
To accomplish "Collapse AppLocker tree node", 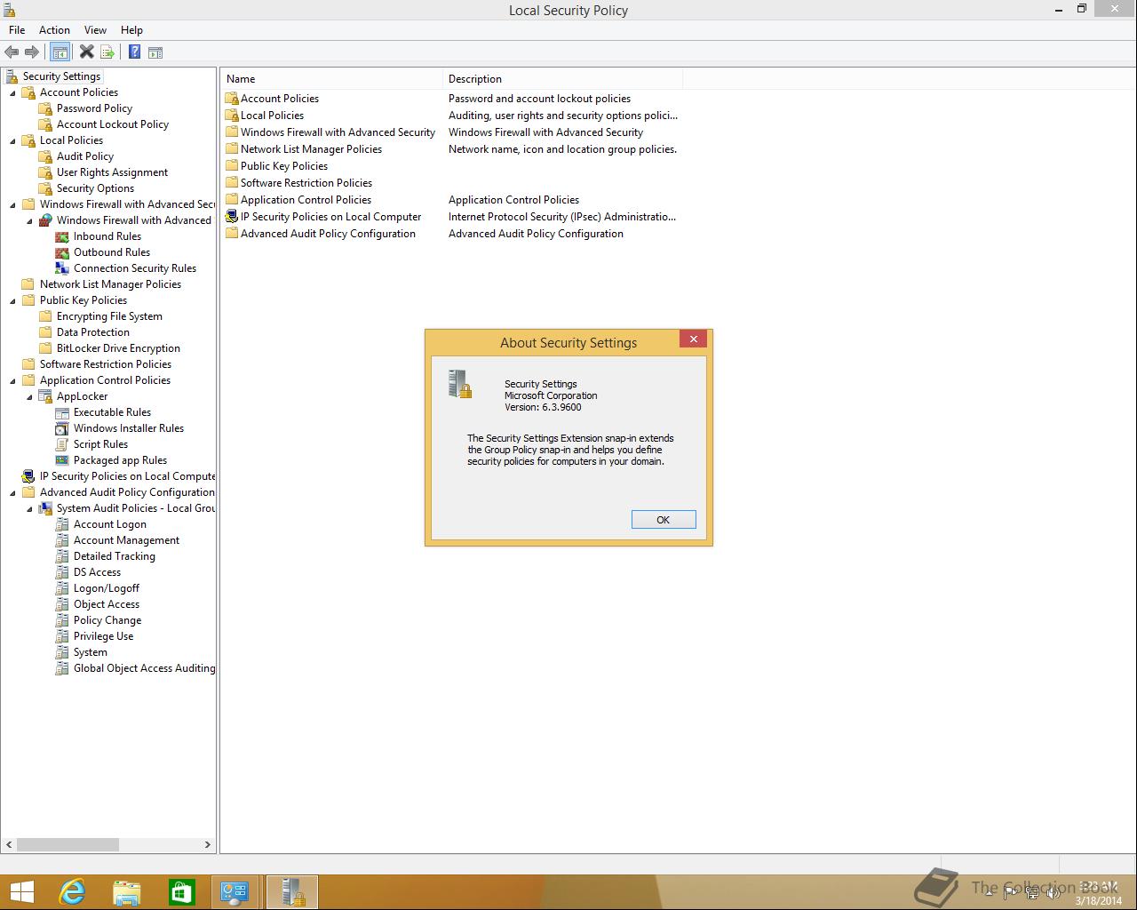I will point(29,396).
